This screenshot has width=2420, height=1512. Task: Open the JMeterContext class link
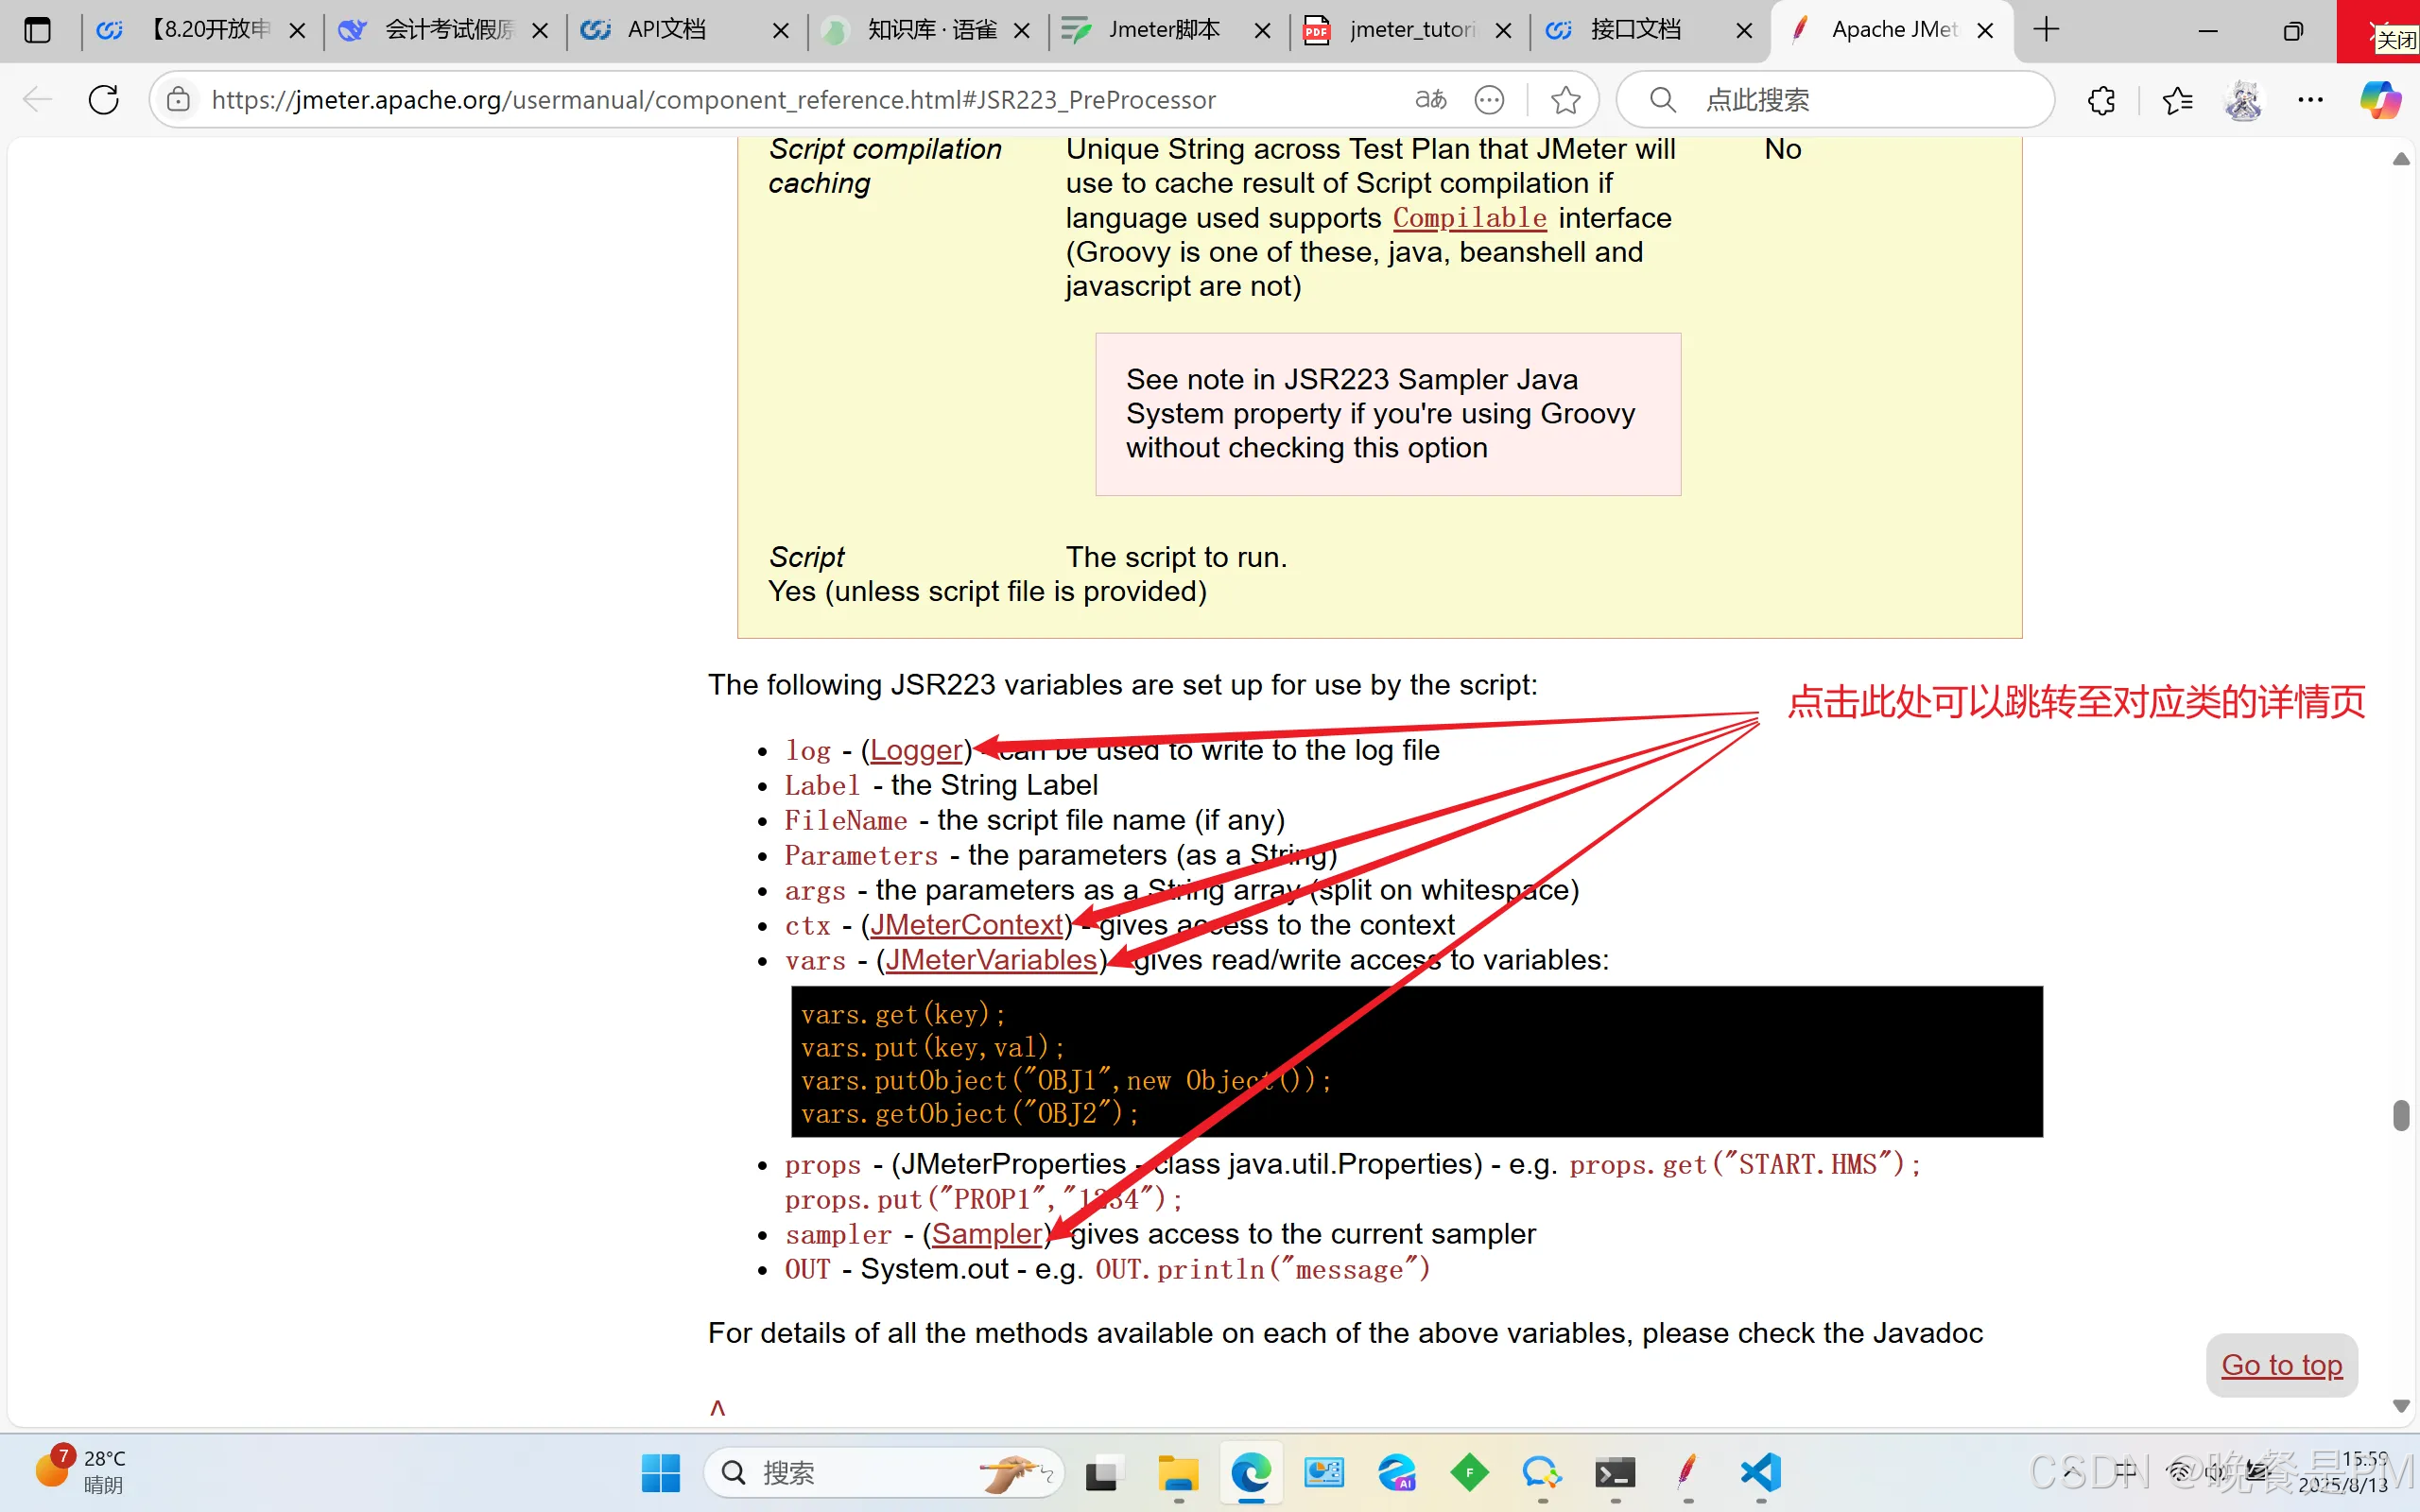[x=966, y=925]
